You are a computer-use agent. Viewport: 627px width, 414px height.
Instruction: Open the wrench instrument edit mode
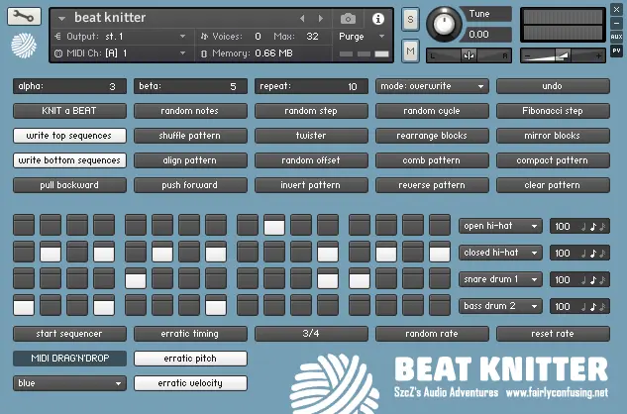pyautogui.click(x=24, y=17)
